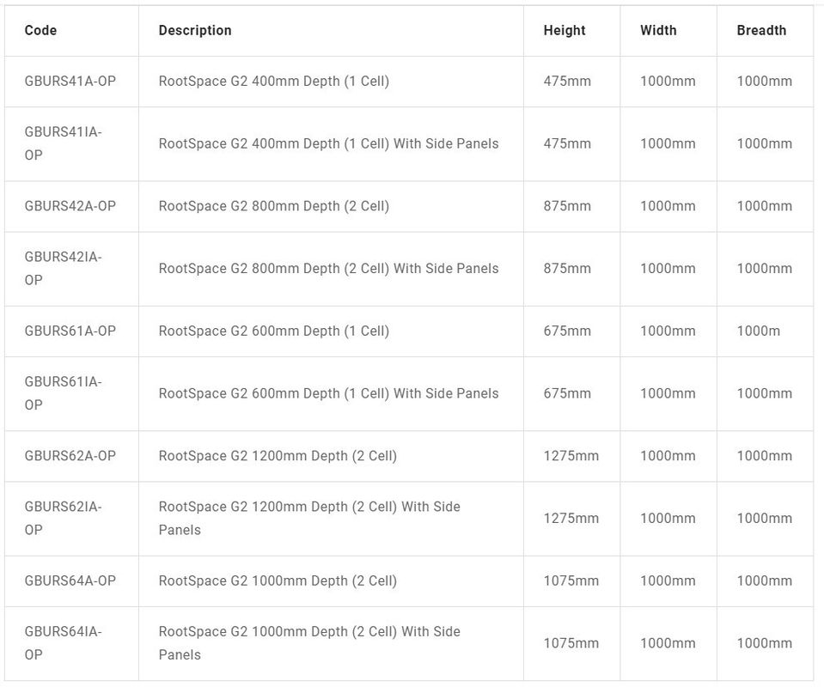Click the truncated "1000m" breadth value
This screenshot has height=687, width=824.
pos(758,331)
